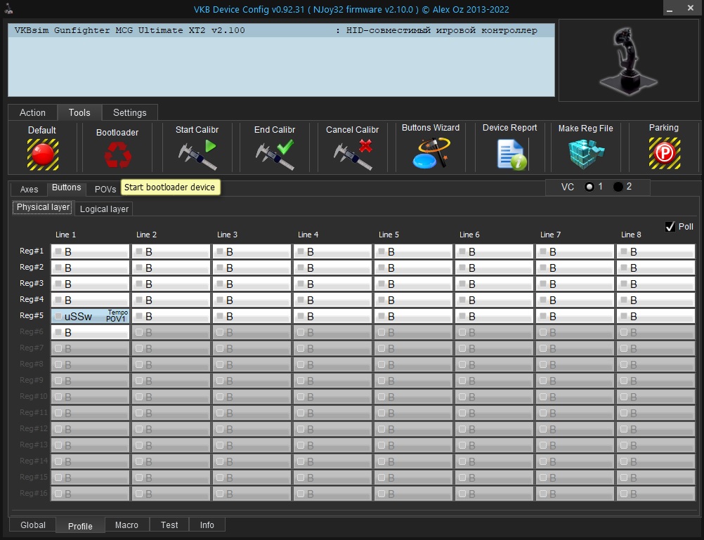Start the Bootloader recycle icon

[x=117, y=155]
